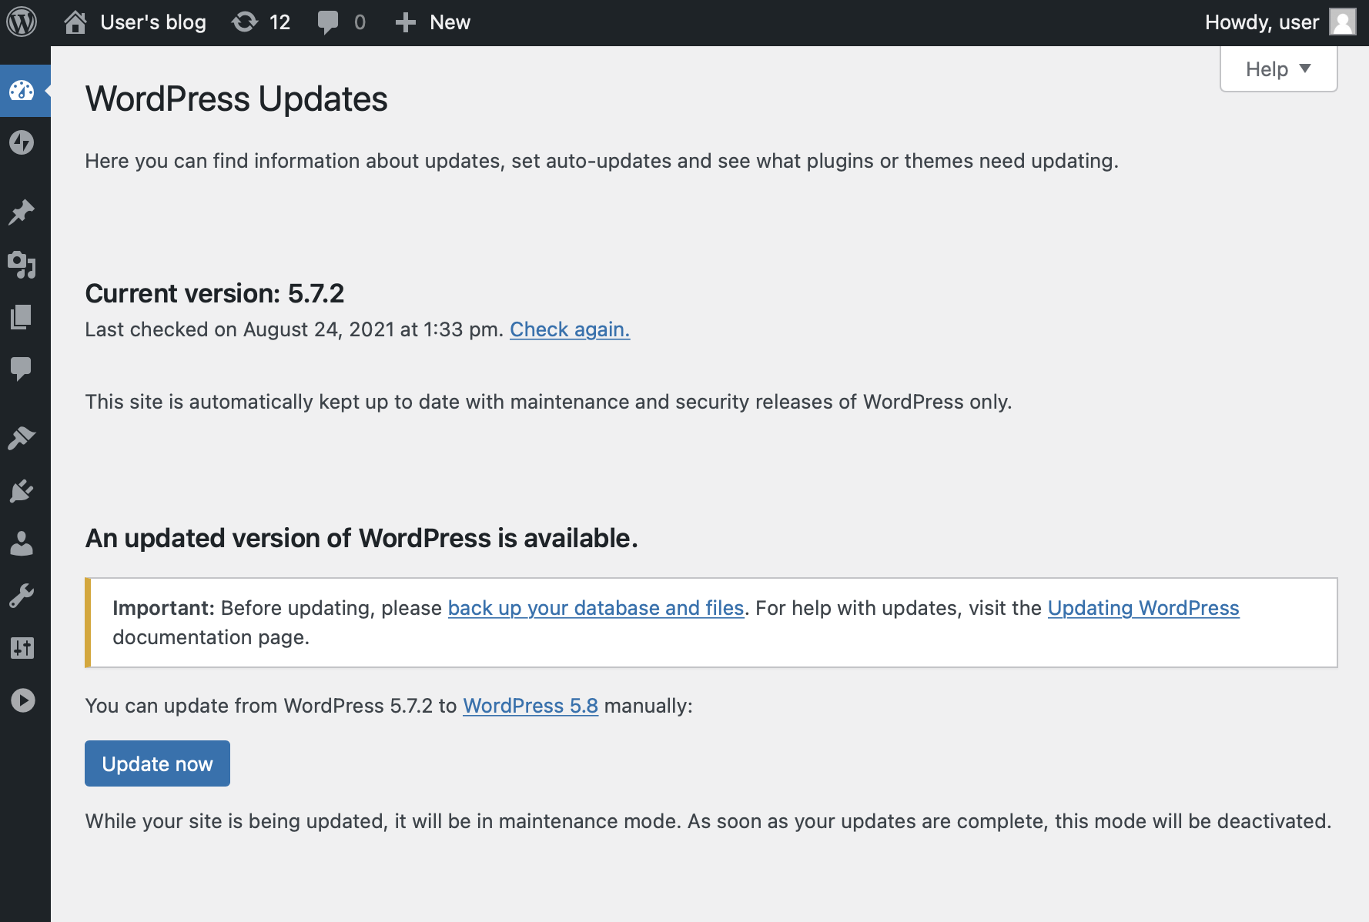The height and width of the screenshot is (922, 1369).
Task: Select the Updates icon in the sidebar
Action: pos(23,143)
